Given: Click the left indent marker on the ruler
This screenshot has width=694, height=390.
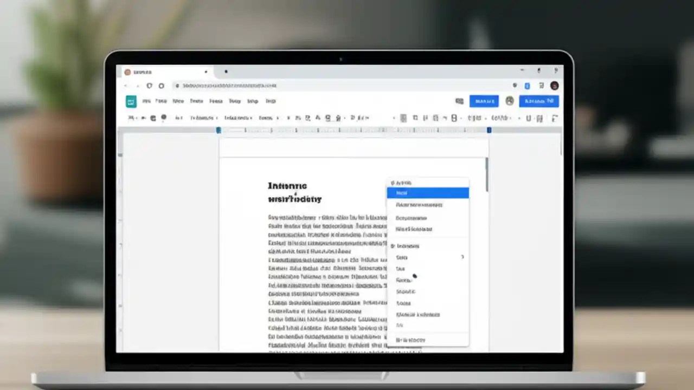Looking at the screenshot, I should (x=219, y=130).
